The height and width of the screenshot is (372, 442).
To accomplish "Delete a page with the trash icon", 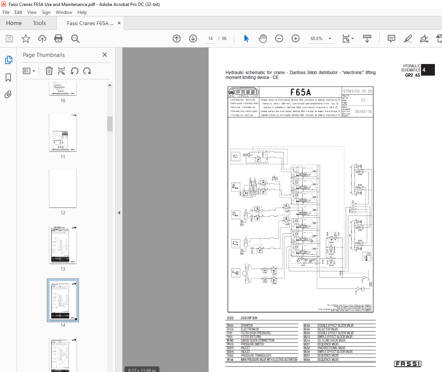I will pyautogui.click(x=49, y=71).
